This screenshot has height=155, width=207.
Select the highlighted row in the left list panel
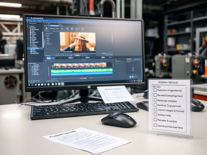[x=35, y=49]
